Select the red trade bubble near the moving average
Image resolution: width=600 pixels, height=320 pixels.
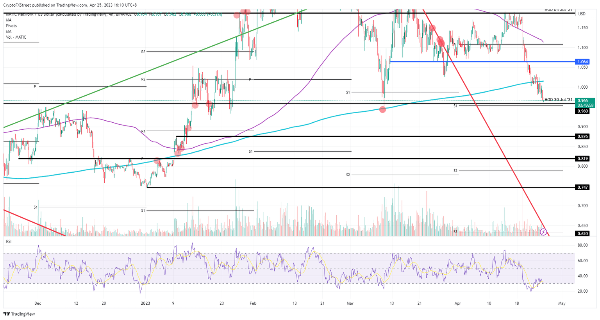[x=383, y=110]
